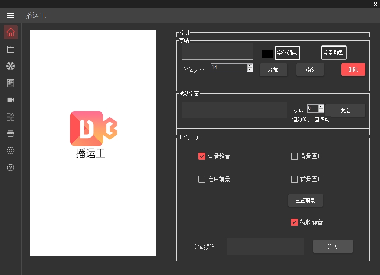
Task: Open the film reel icon page
Action: [11, 66]
